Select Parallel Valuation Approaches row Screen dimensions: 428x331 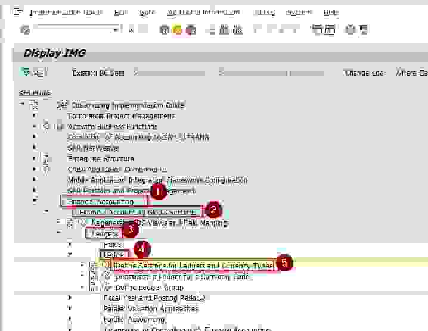coord(151,308)
